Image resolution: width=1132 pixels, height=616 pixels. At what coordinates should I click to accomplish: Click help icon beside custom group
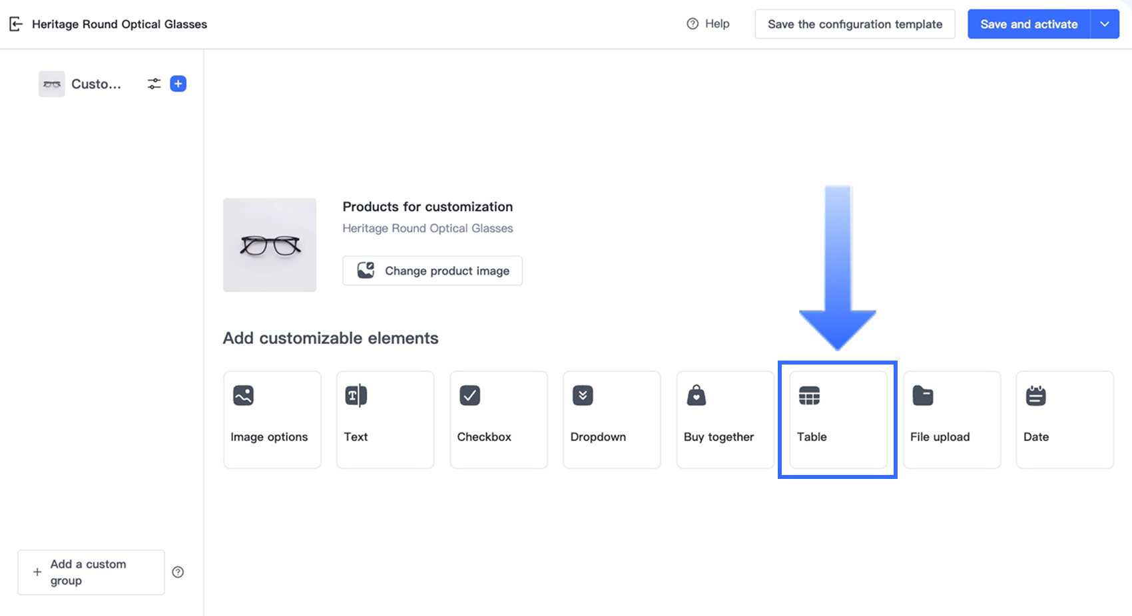[178, 572]
